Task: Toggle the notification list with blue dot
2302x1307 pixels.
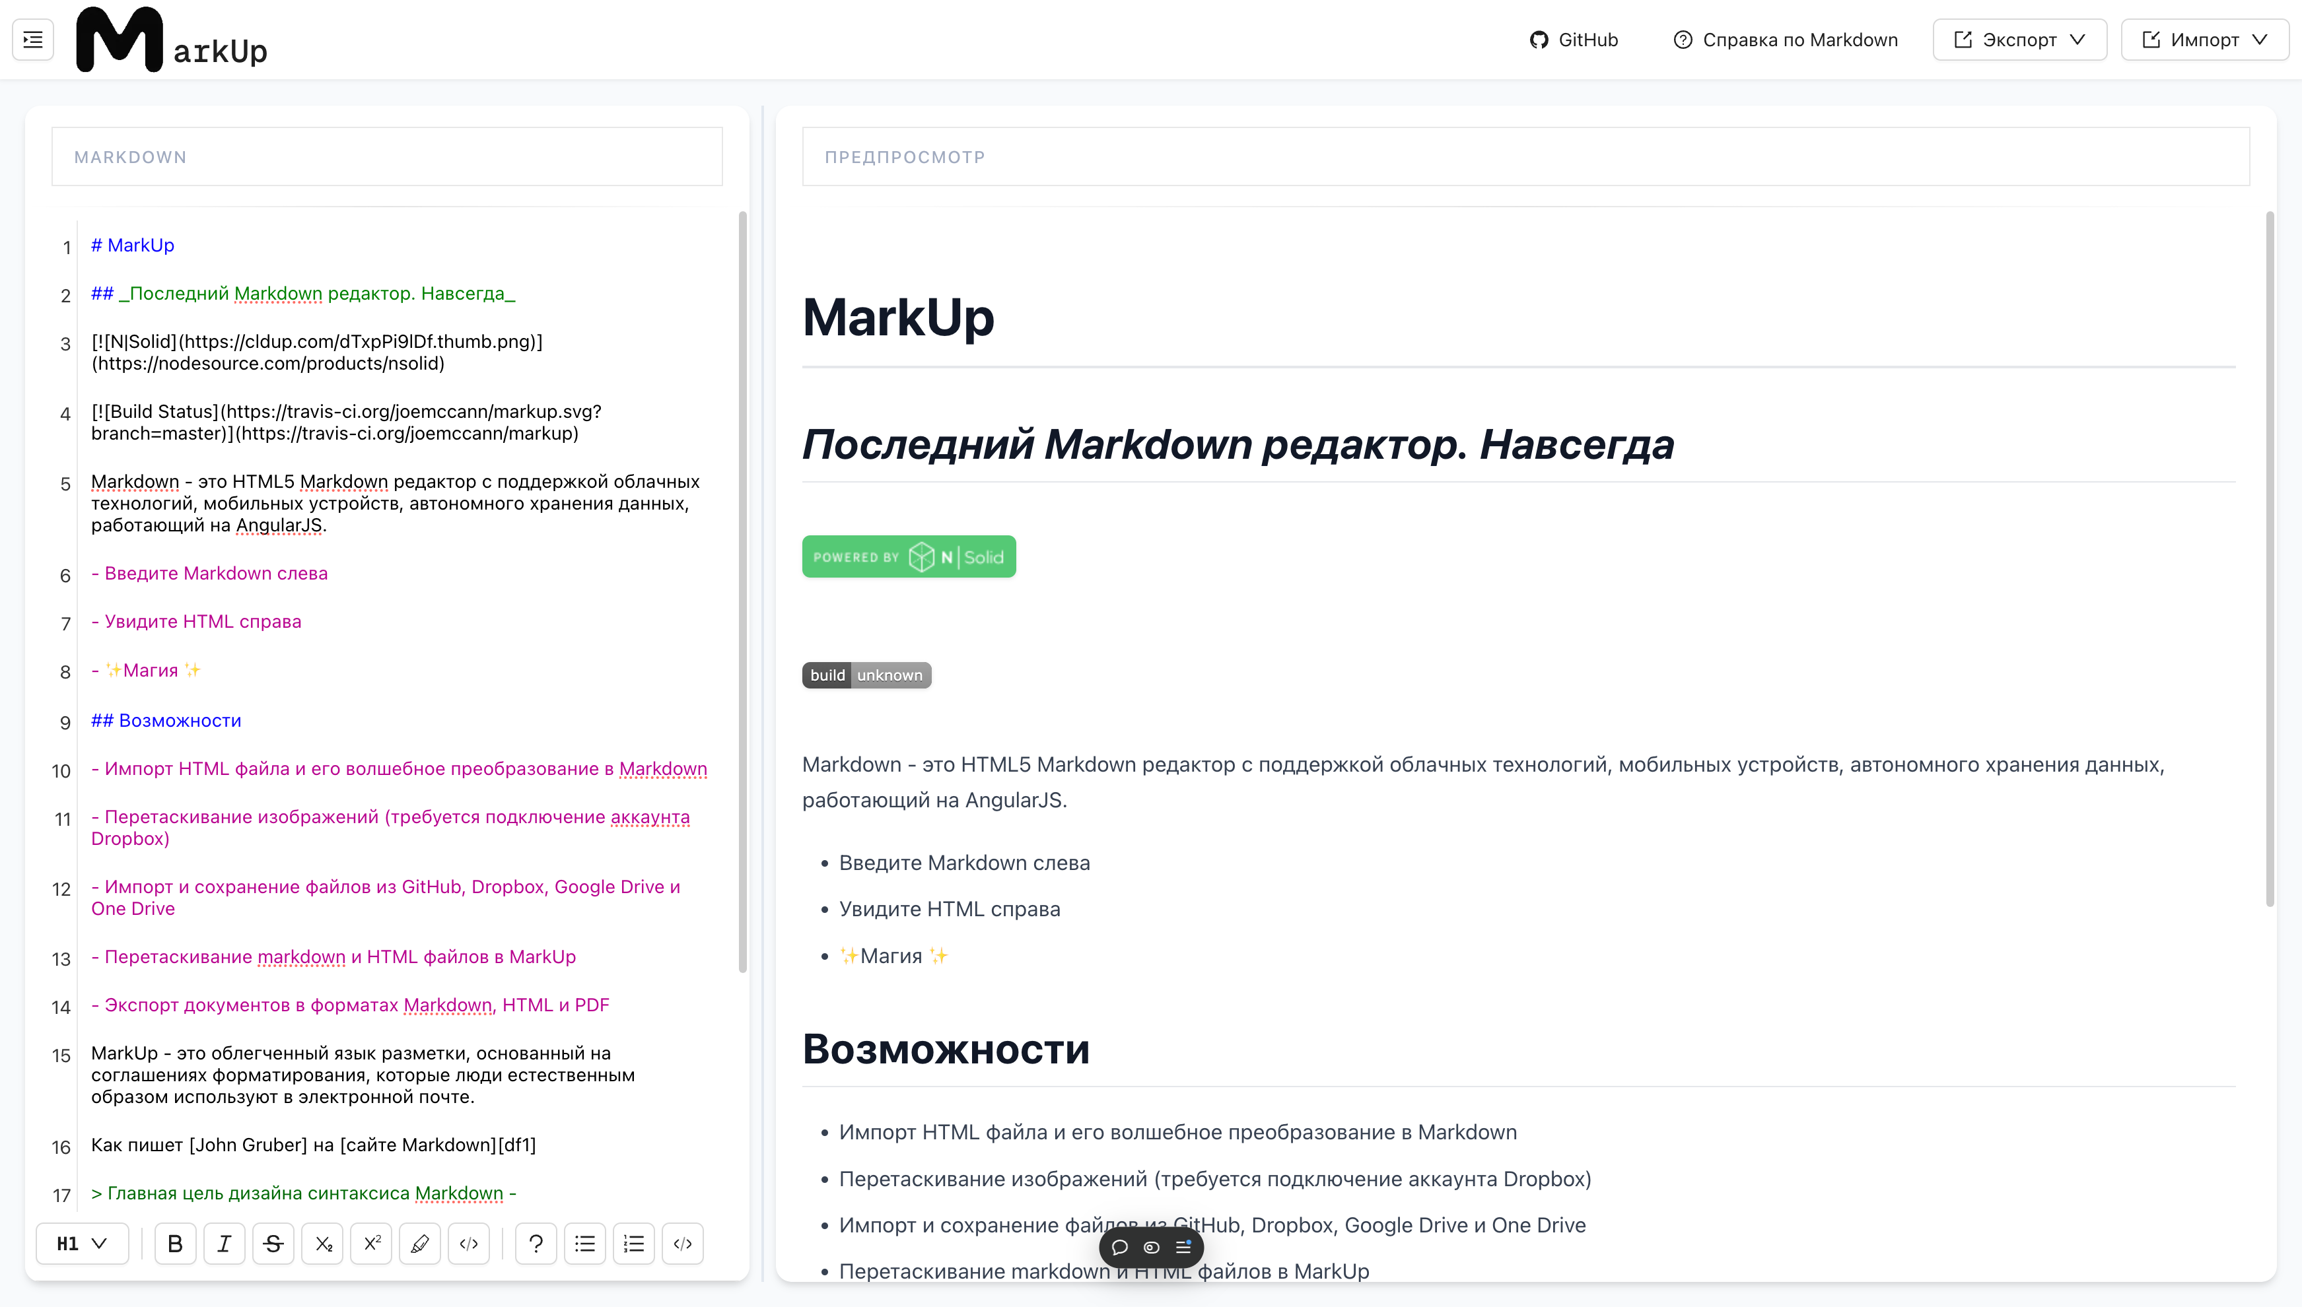Action: (1183, 1247)
